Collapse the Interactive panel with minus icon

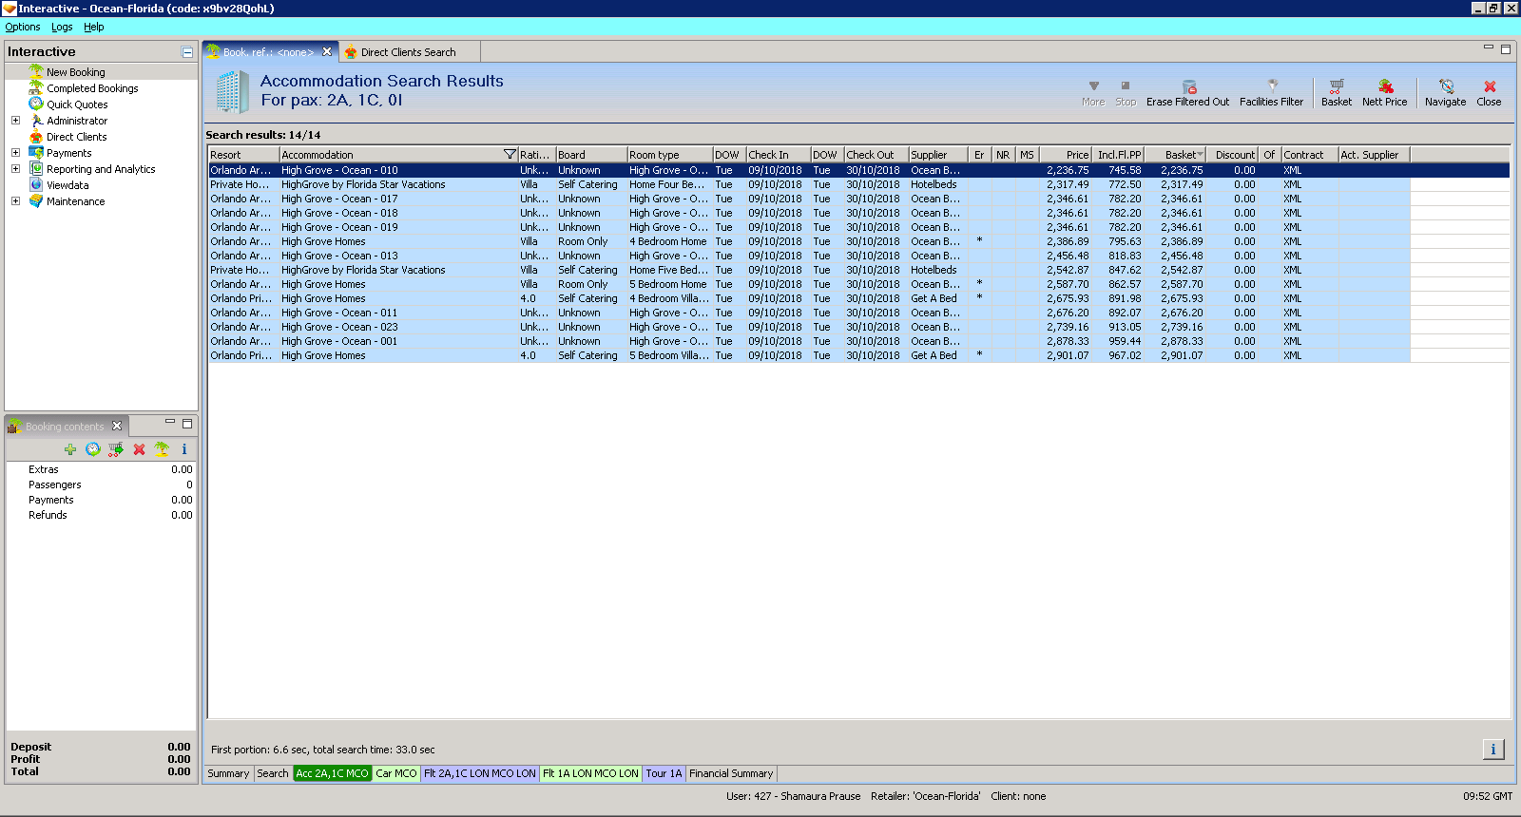tap(187, 52)
